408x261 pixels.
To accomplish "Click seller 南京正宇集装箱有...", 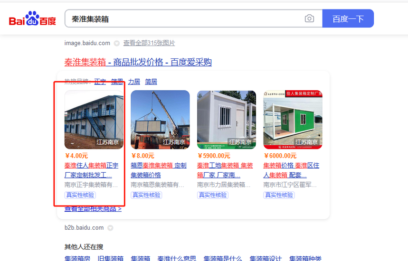I will (x=91, y=185).
